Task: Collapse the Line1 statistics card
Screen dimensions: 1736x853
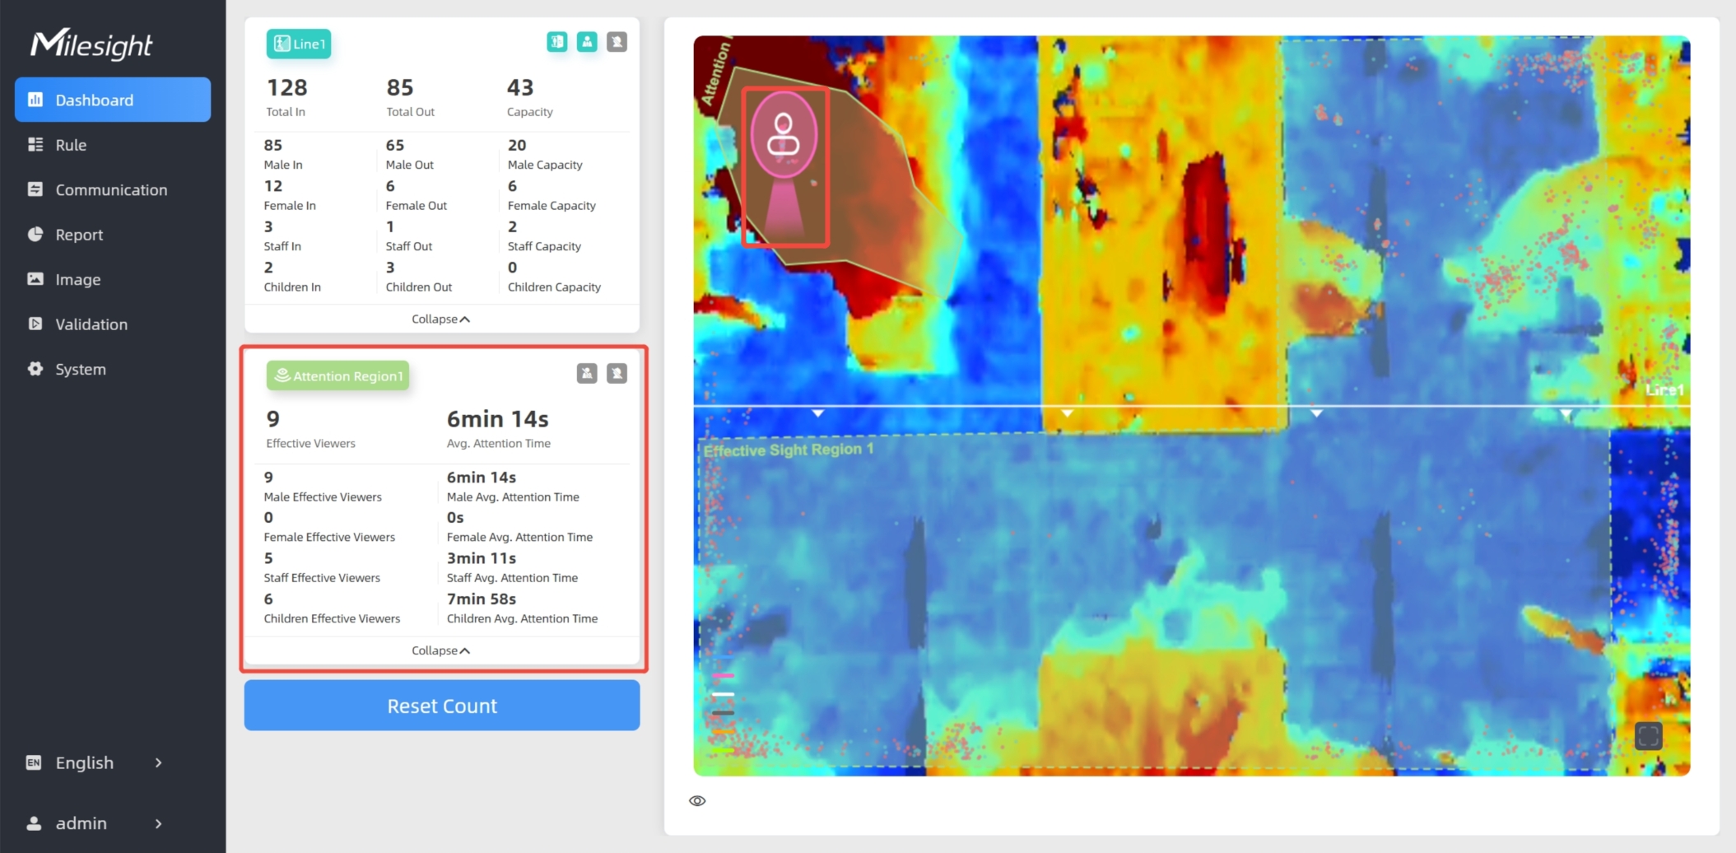Action: [x=441, y=319]
